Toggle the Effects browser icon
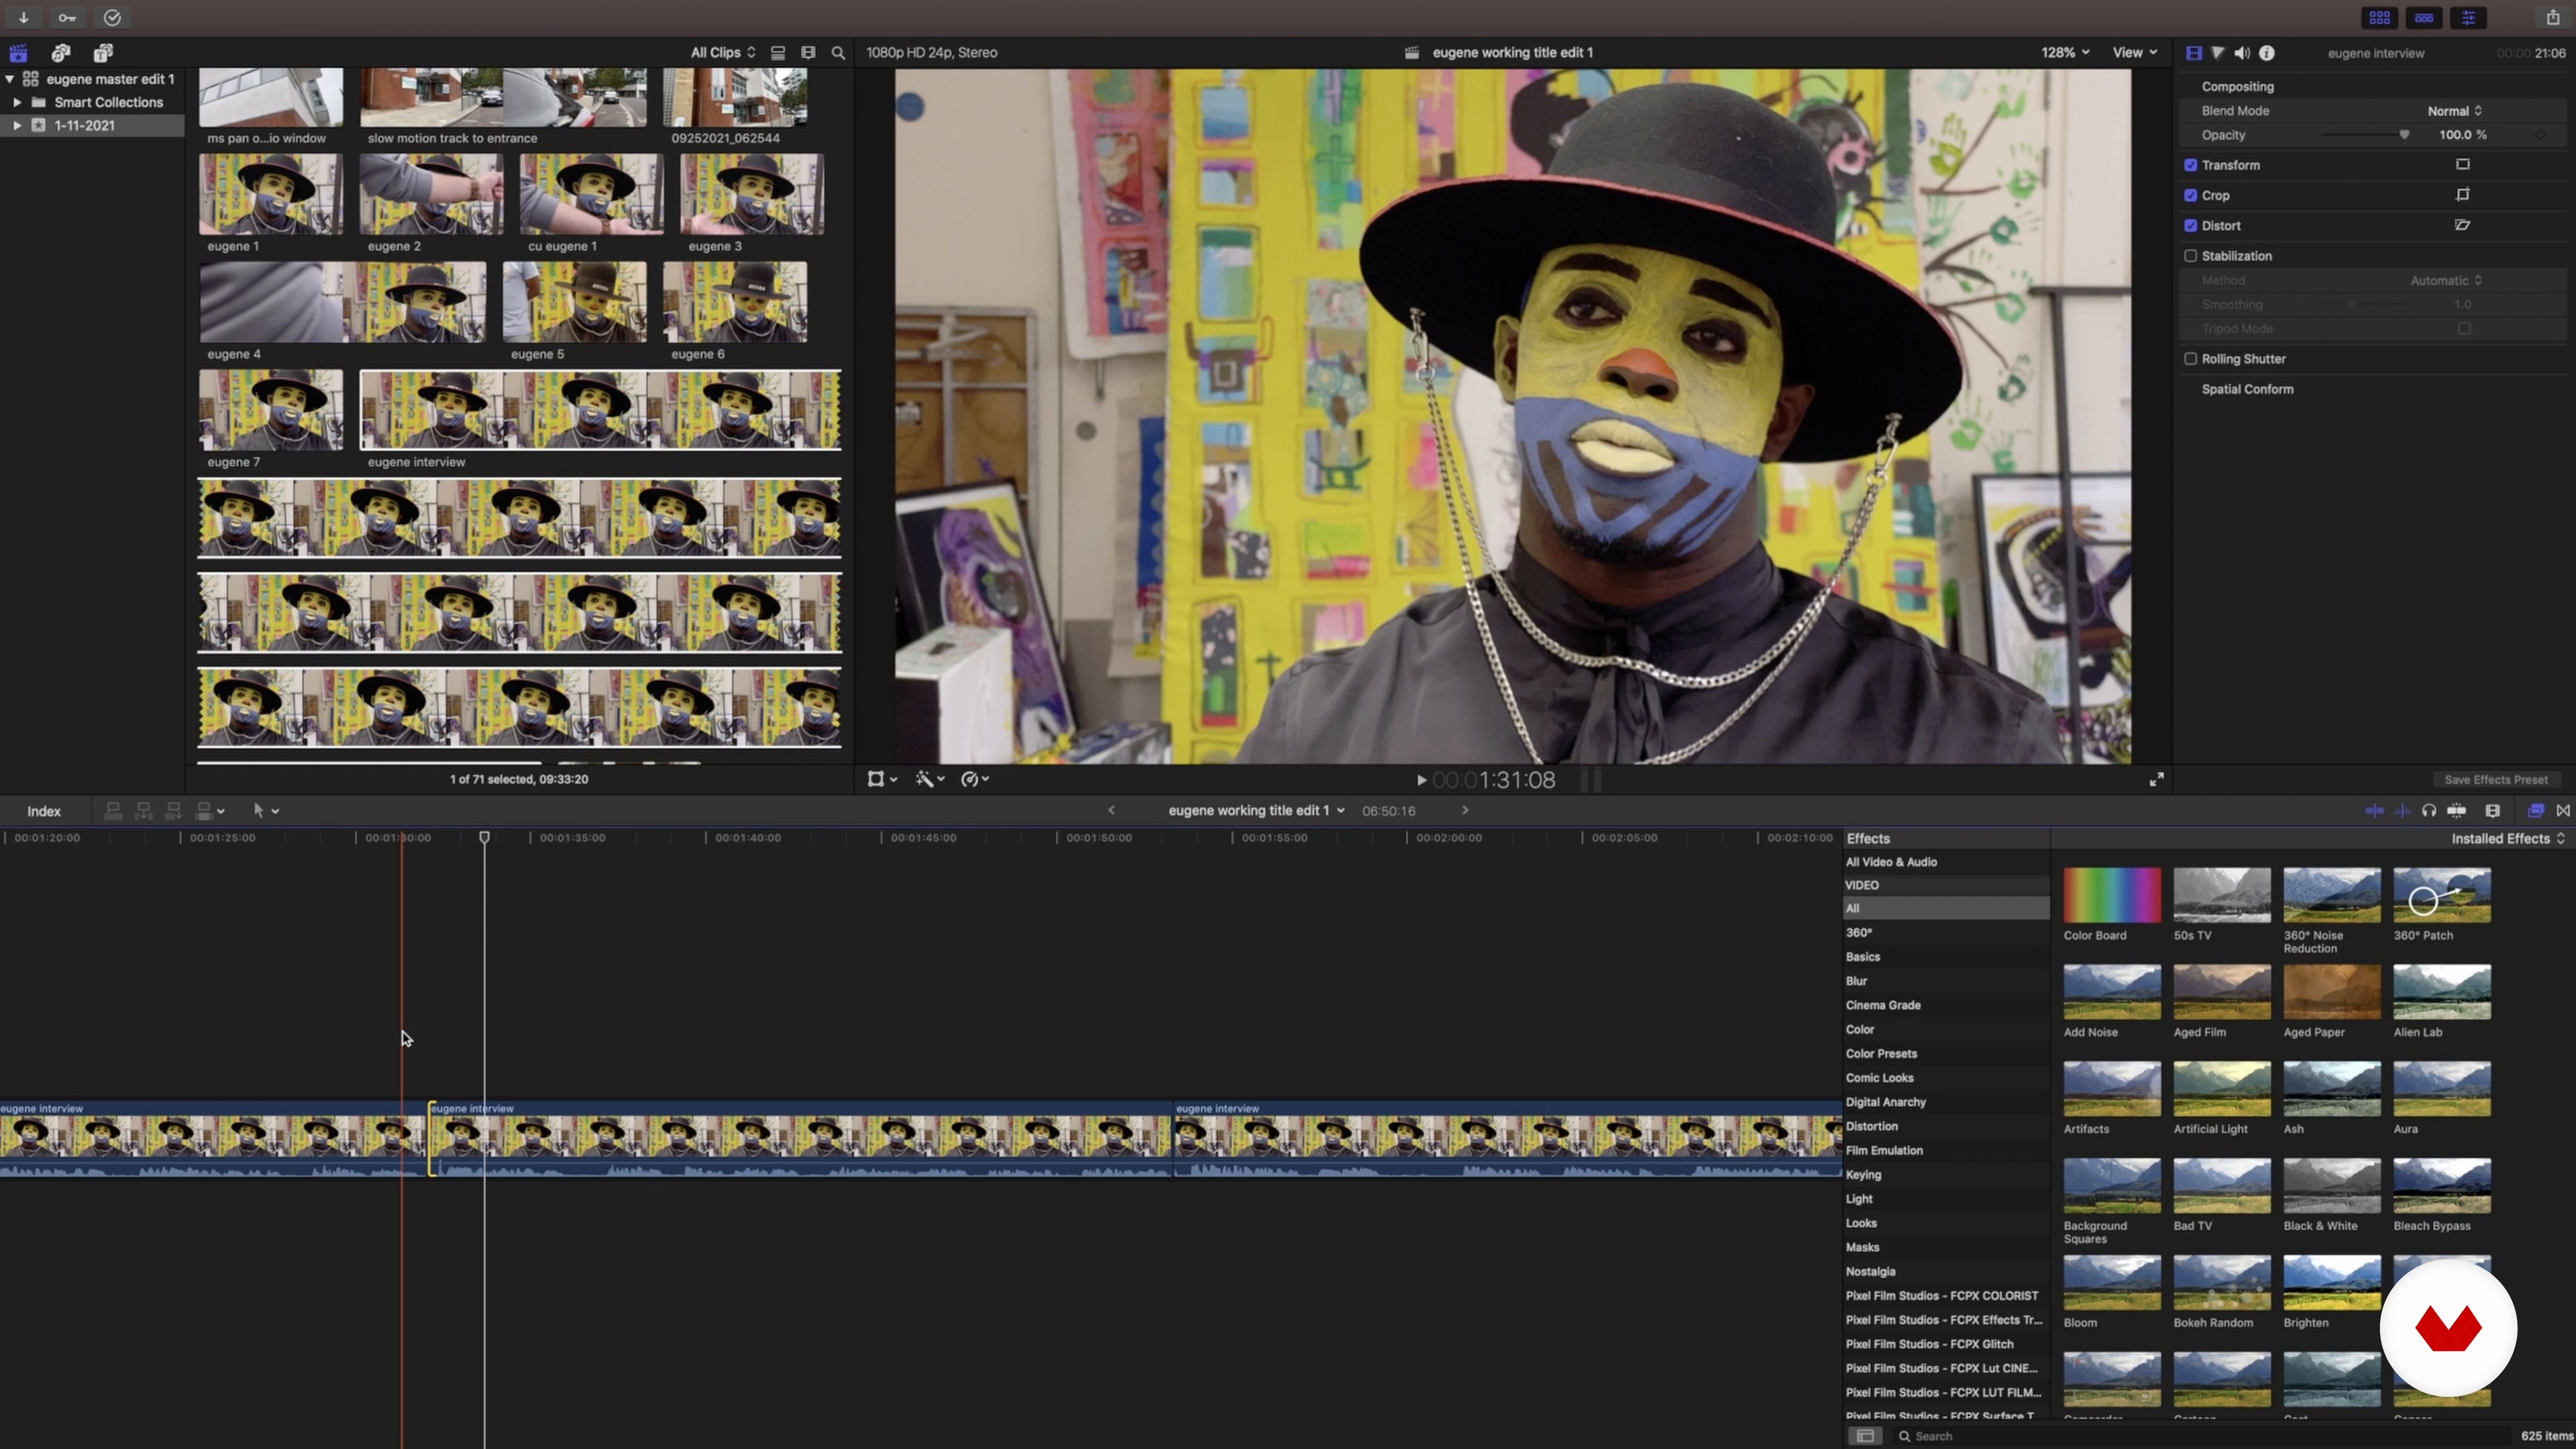 point(2535,811)
